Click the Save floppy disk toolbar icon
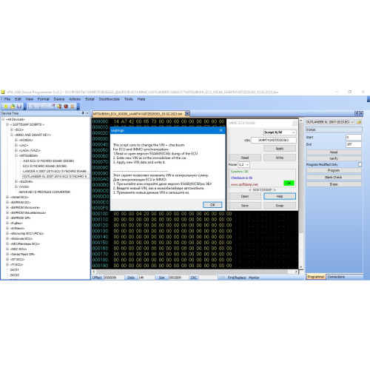Screen dimensions: 370x370 tap(19, 107)
